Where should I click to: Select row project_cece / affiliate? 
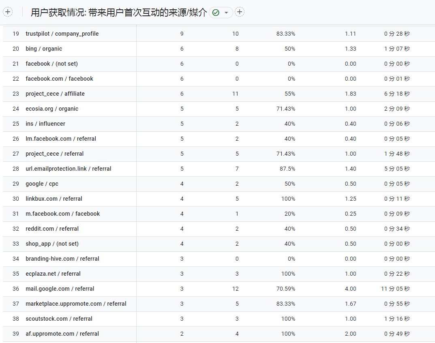pyautogui.click(x=219, y=94)
